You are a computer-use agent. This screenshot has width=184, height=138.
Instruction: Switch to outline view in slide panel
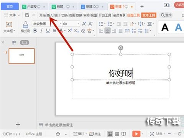pos(14,43)
